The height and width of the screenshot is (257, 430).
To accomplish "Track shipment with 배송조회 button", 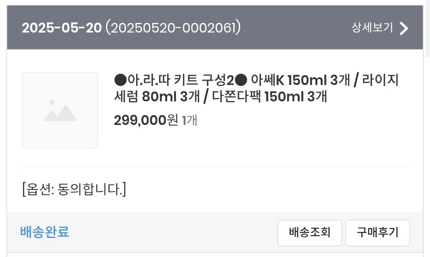I will click(x=310, y=233).
